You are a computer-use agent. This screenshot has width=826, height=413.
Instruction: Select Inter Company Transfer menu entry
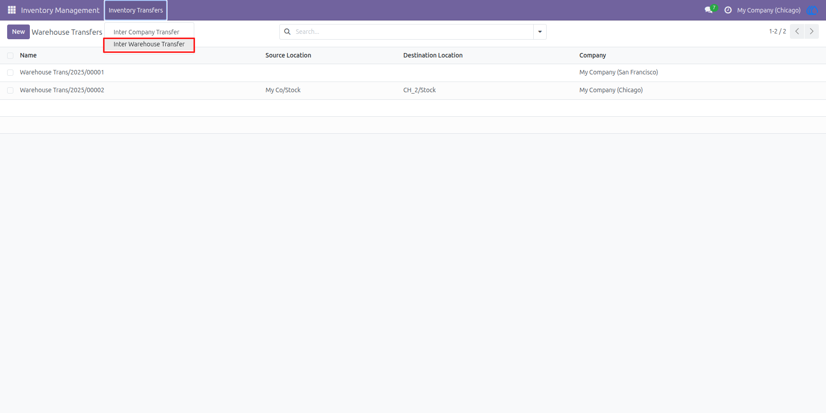coord(146,32)
